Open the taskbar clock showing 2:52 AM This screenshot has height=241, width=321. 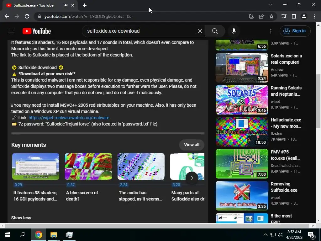[x=294, y=235]
